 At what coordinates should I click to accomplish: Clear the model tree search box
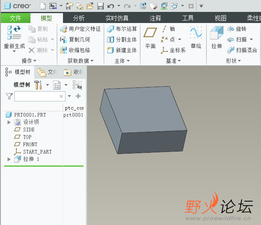[x=61, y=96]
